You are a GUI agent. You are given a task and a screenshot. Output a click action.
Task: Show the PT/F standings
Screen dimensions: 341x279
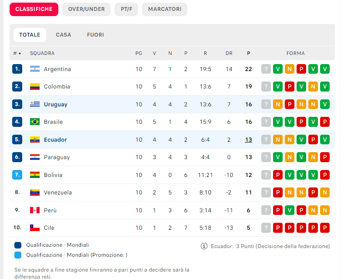click(126, 9)
